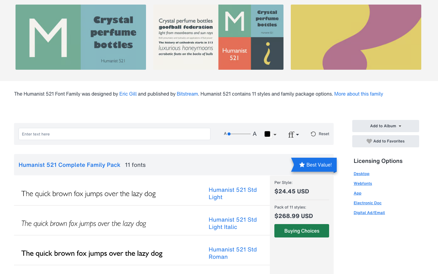Click the heart icon on Add to Favorites
Viewport: 438px width, 274px height.
click(x=369, y=141)
